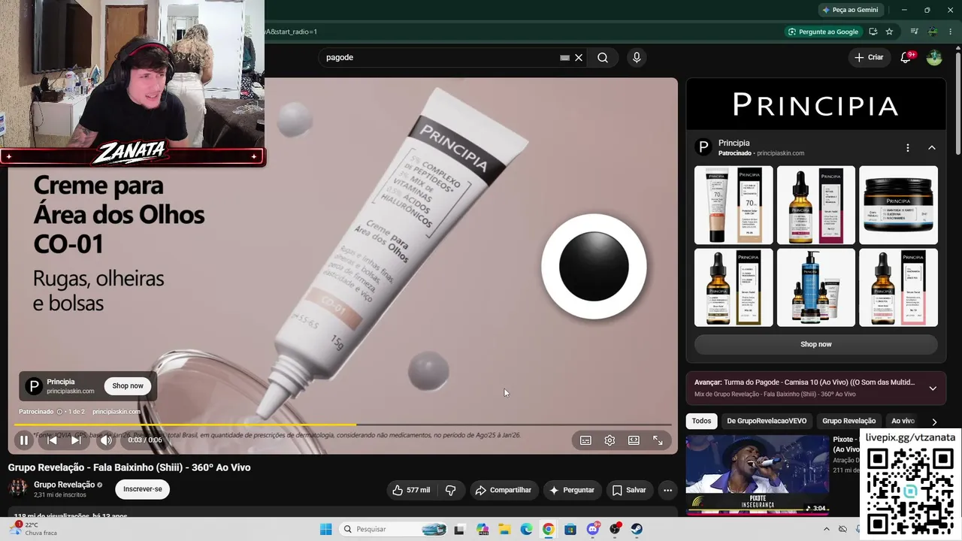Click the Windows taskbar search box
This screenshot has width=962, height=541.
[x=393, y=529]
